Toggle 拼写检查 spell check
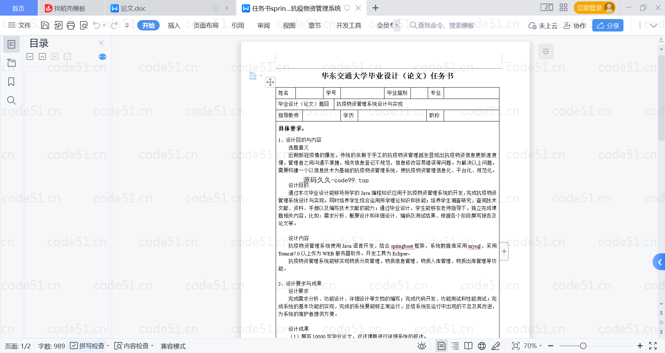This screenshot has height=353, width=665. click(87, 346)
